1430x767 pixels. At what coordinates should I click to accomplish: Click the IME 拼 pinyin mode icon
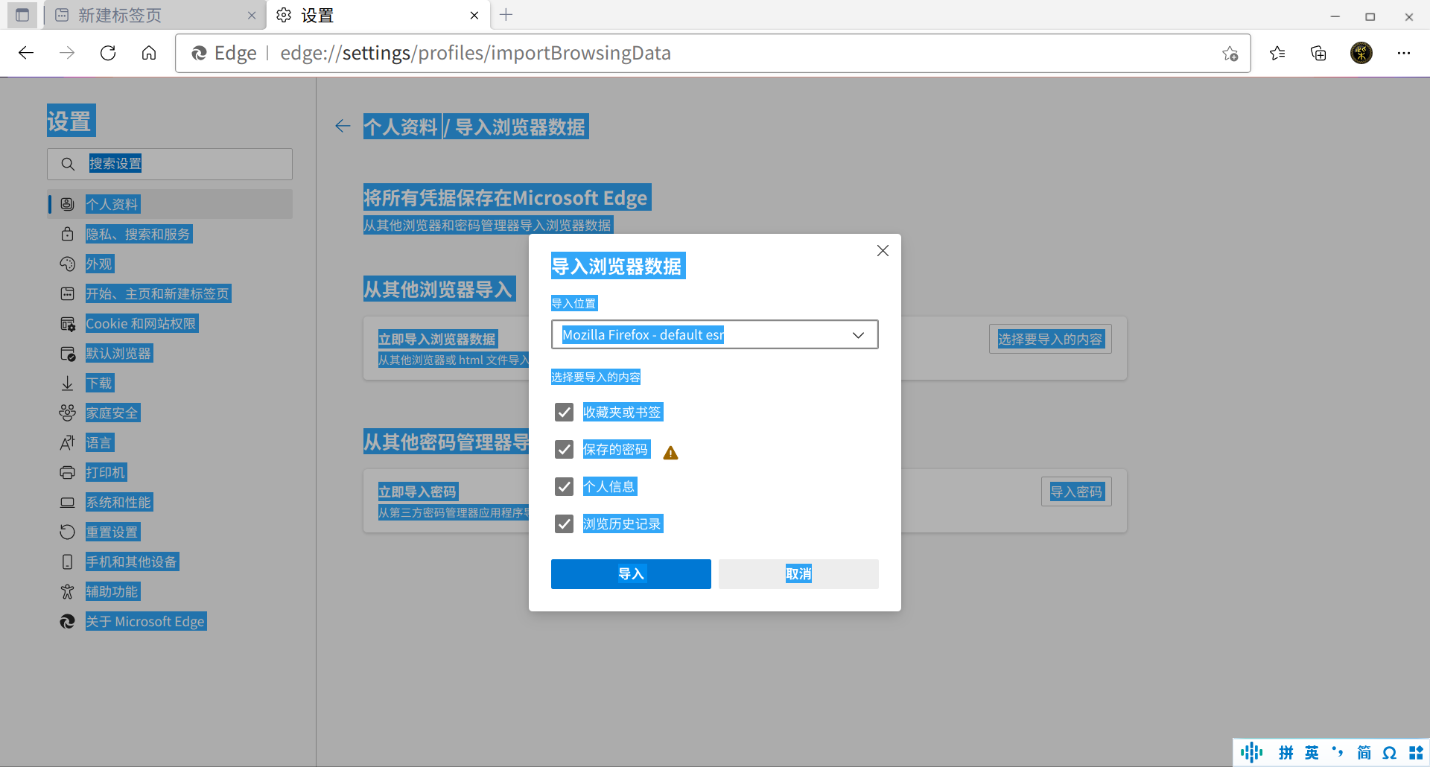pos(1286,753)
